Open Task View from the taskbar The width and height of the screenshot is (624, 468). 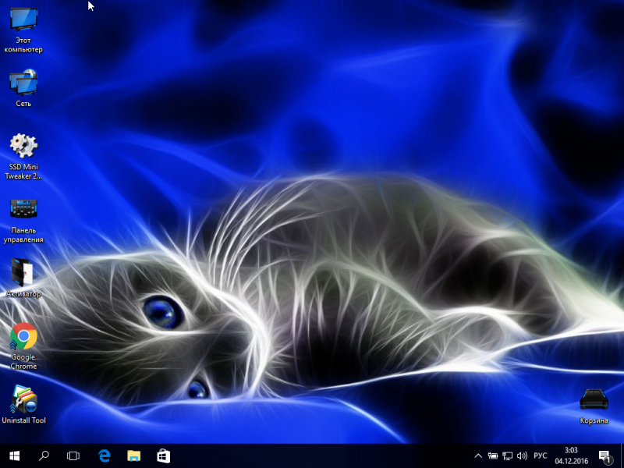coord(73,456)
